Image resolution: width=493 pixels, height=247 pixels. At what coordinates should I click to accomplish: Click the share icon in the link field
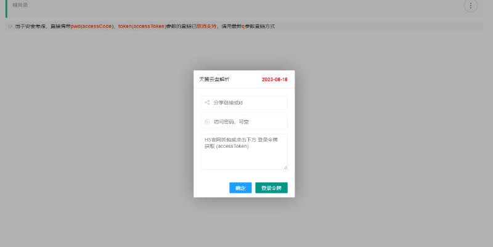point(207,103)
